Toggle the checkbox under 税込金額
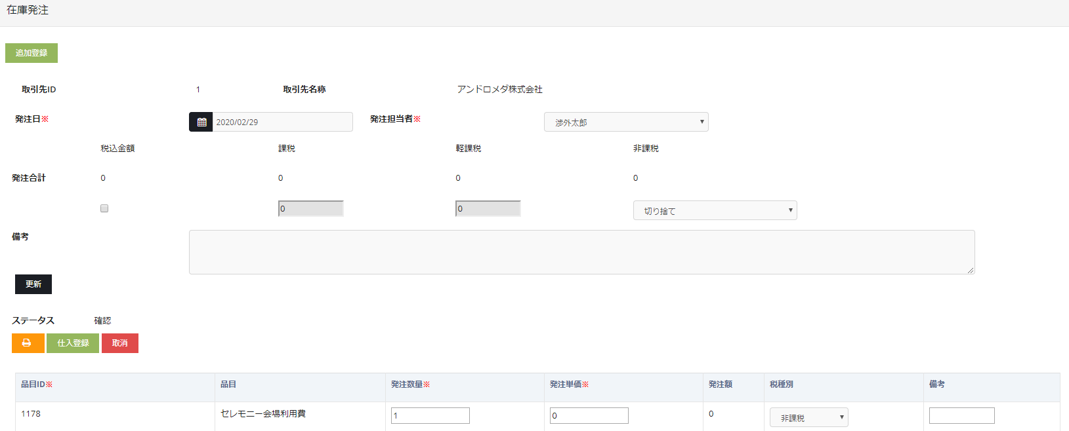The image size is (1069, 431). pos(104,208)
